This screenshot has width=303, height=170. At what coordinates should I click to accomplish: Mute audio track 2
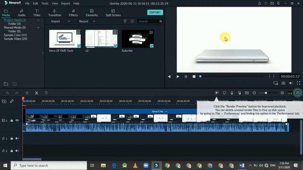[x=17, y=151]
